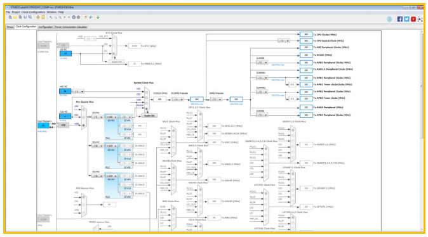Click the yellow key icon in toolbar
The height and width of the screenshot is (237, 428).
point(86,18)
